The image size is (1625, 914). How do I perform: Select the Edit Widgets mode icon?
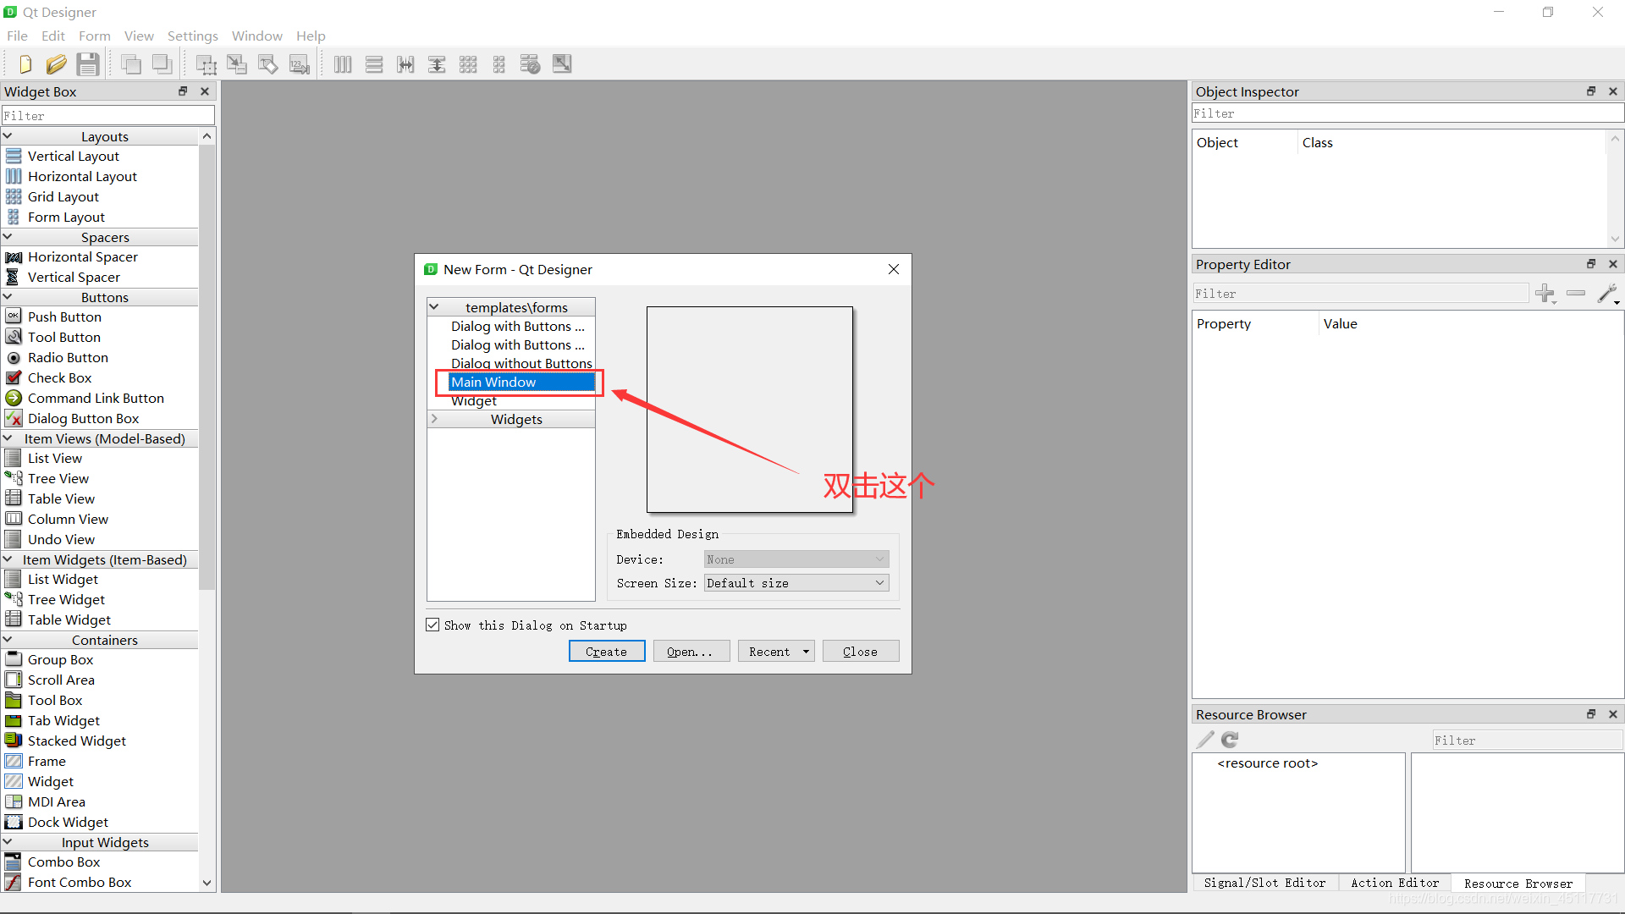pyautogui.click(x=206, y=64)
